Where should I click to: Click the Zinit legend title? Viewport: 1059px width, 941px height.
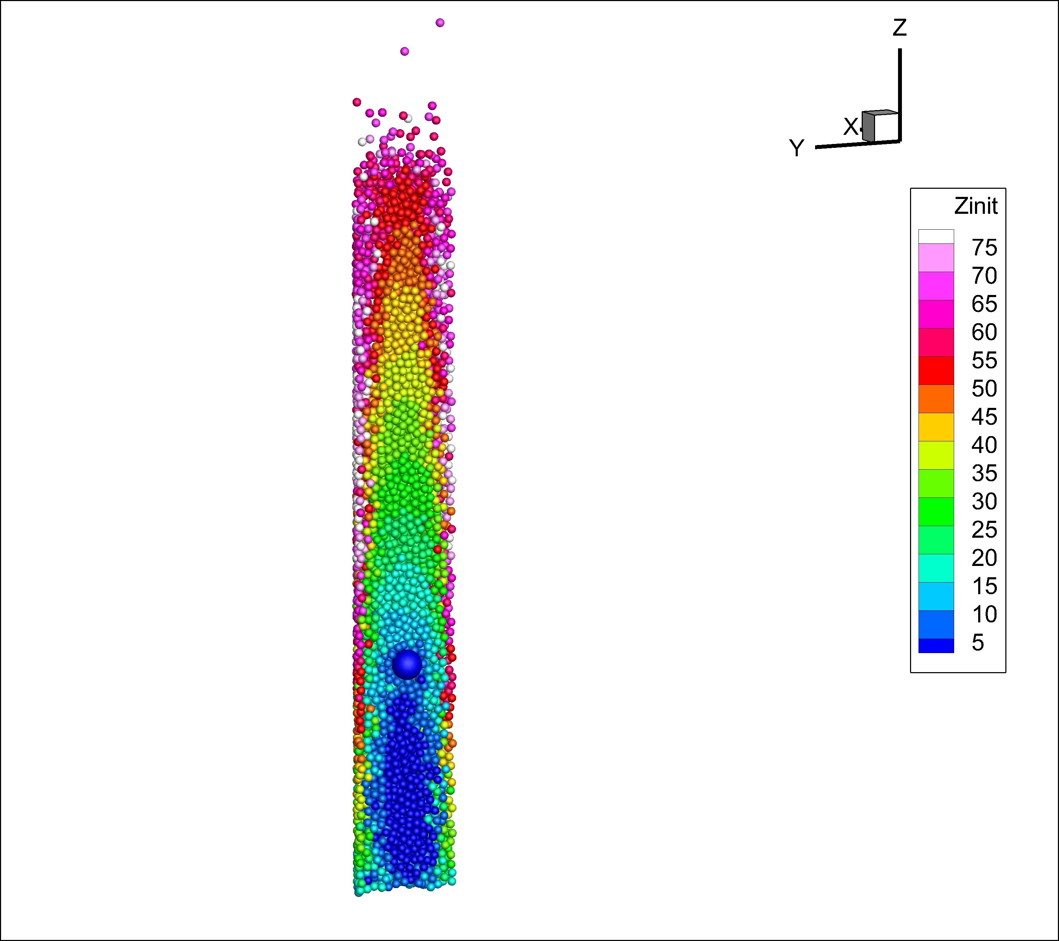point(976,206)
